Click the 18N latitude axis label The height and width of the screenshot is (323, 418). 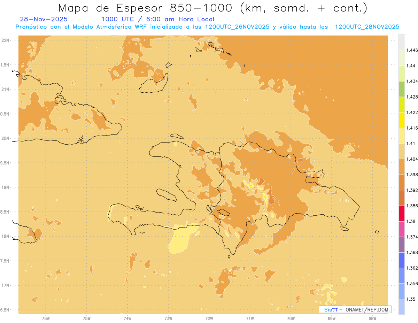point(6,237)
